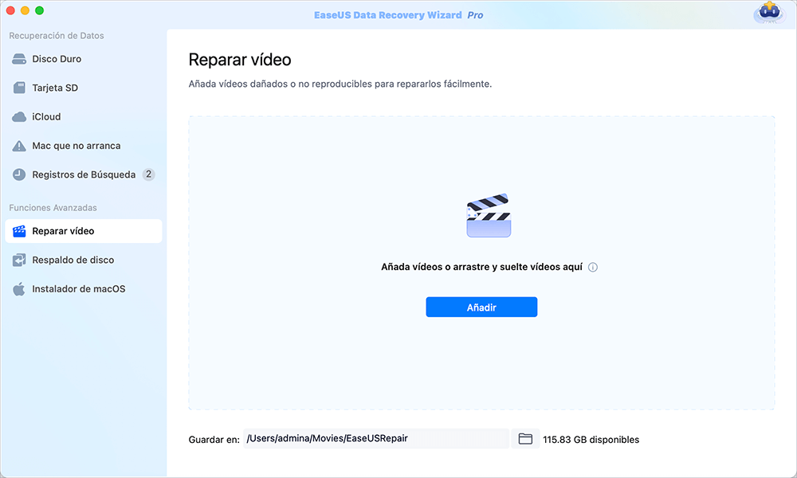Click the Tarjeta SD card icon
Viewport: 797px width, 478px height.
tap(19, 88)
